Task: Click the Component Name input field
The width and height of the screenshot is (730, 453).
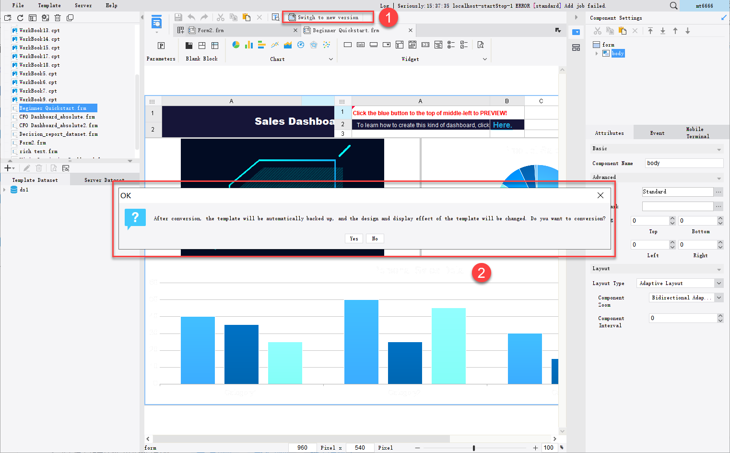Action: 684,163
